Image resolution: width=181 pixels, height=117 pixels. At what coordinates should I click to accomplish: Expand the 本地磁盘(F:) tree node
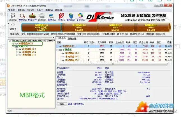17,55
